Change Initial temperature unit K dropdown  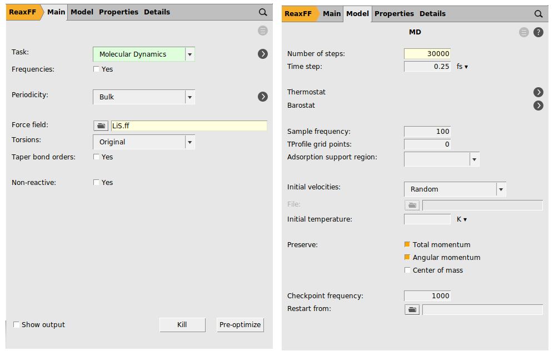point(462,220)
